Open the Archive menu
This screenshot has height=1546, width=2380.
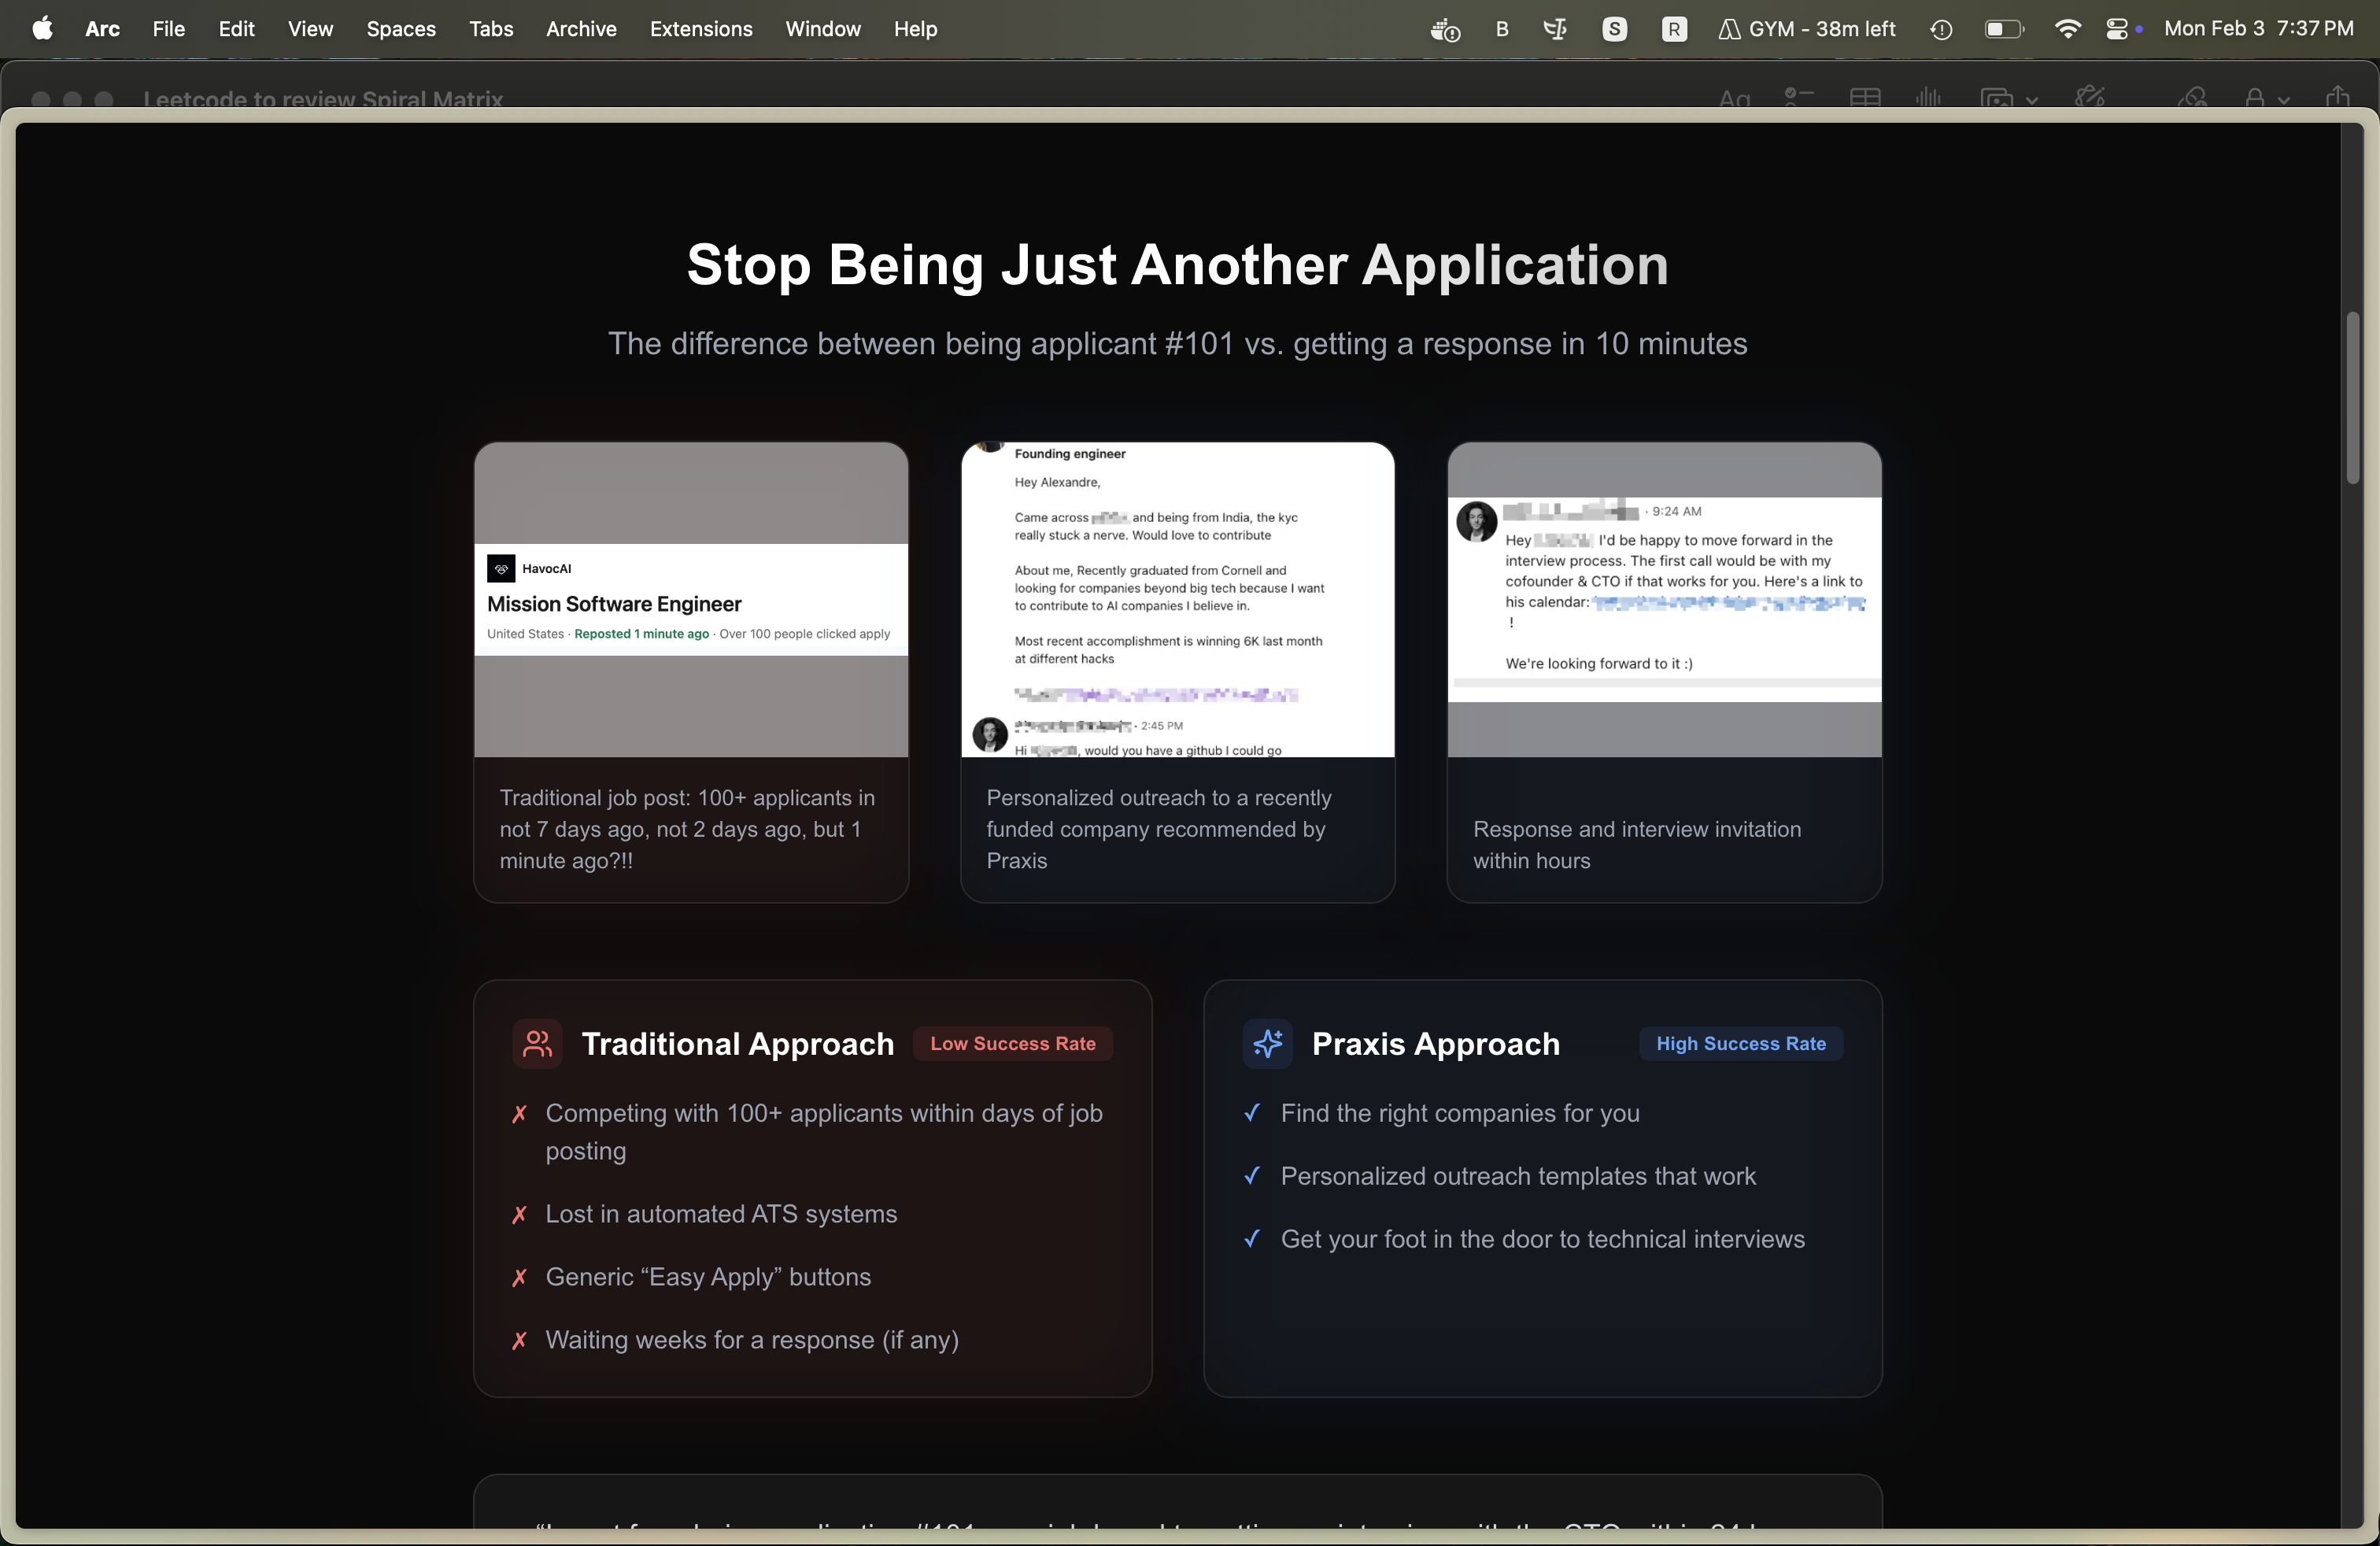click(581, 29)
